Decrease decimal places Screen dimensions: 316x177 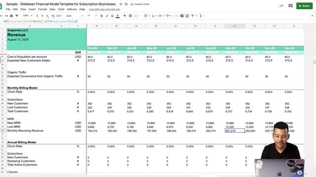[47, 16]
